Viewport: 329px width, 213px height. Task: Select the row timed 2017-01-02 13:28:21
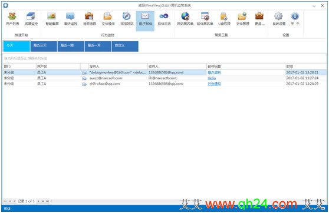click(164, 72)
